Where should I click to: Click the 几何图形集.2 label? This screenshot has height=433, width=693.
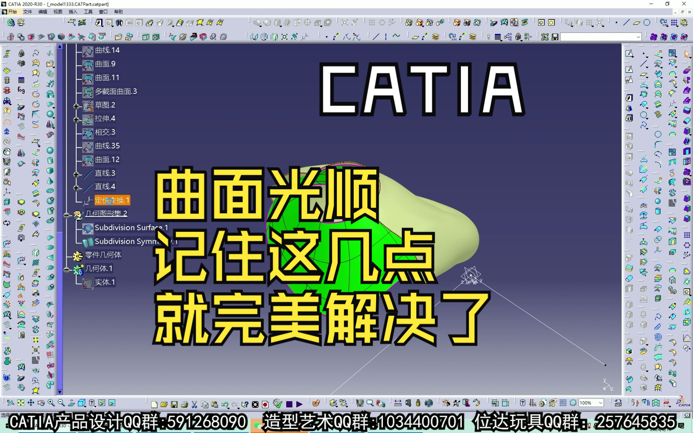pyautogui.click(x=106, y=213)
